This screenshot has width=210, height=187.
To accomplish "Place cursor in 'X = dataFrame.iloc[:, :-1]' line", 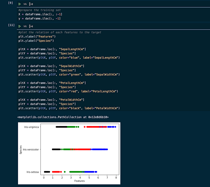I will pyautogui.click(x=40, y=14).
